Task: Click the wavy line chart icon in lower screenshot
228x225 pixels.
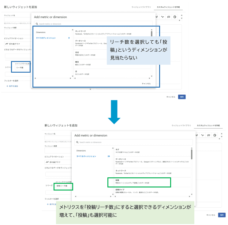Action: pos(203,135)
